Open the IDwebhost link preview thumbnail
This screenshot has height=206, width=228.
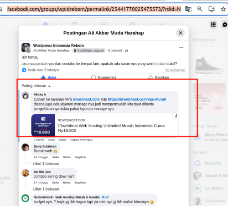point(43,126)
